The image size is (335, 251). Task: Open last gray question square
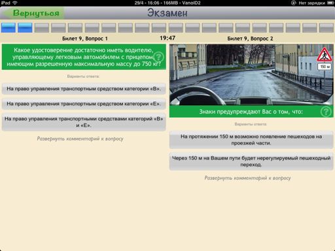[326, 27]
